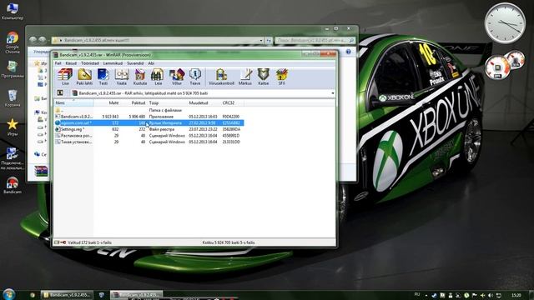Viewport: 534px width, 300px height.
Task: Open the Google Chrome desktop icon
Action: pos(13,42)
